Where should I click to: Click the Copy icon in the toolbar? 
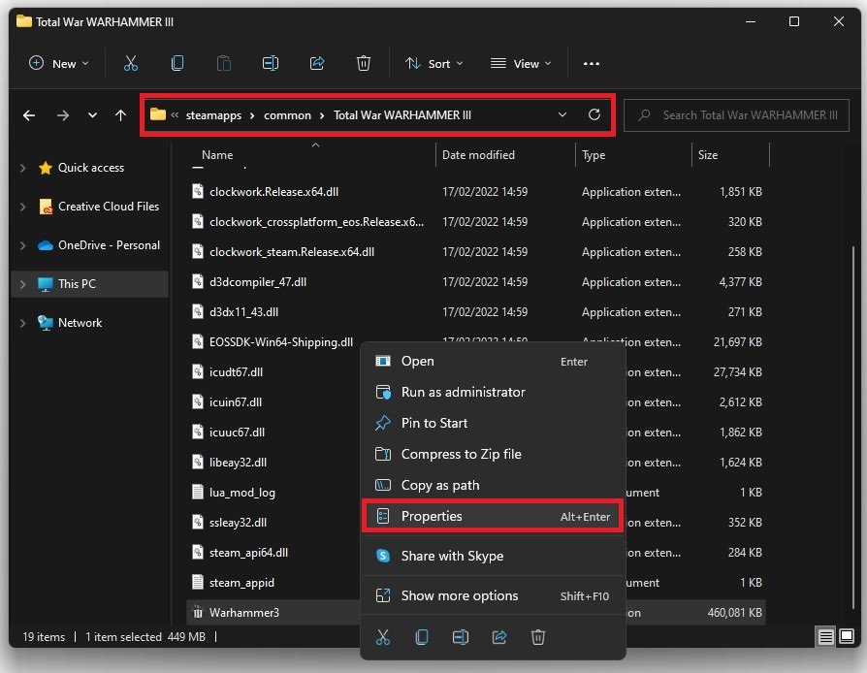pos(177,64)
